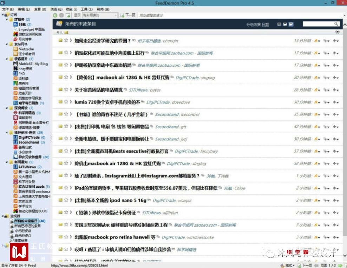
Task: Collapse the IT相关 folder in tree
Action: [x=7, y=20]
